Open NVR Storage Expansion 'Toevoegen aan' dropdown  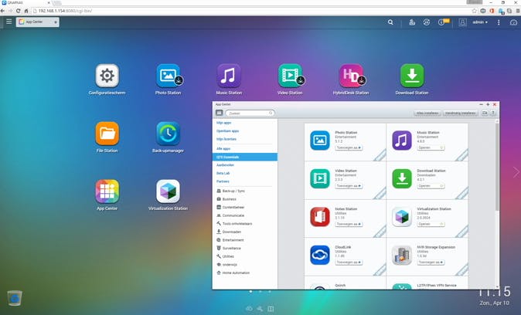[x=431, y=262]
